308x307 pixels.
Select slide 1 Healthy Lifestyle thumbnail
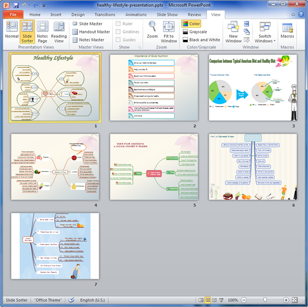55,88
